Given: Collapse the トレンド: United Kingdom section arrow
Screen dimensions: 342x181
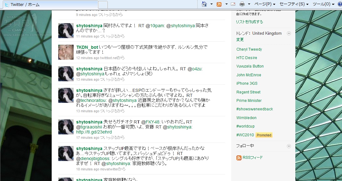Looking at the screenshot, I should click(x=289, y=33).
